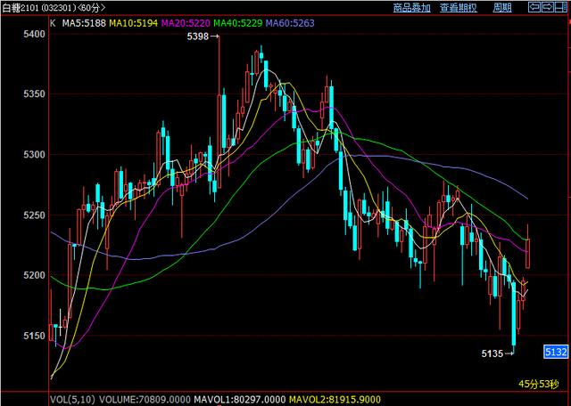The width and height of the screenshot is (571, 406).
Task: Click the 5200 price axis label
Action: (x=33, y=275)
